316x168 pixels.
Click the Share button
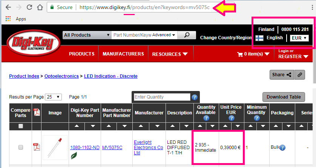[282, 75]
